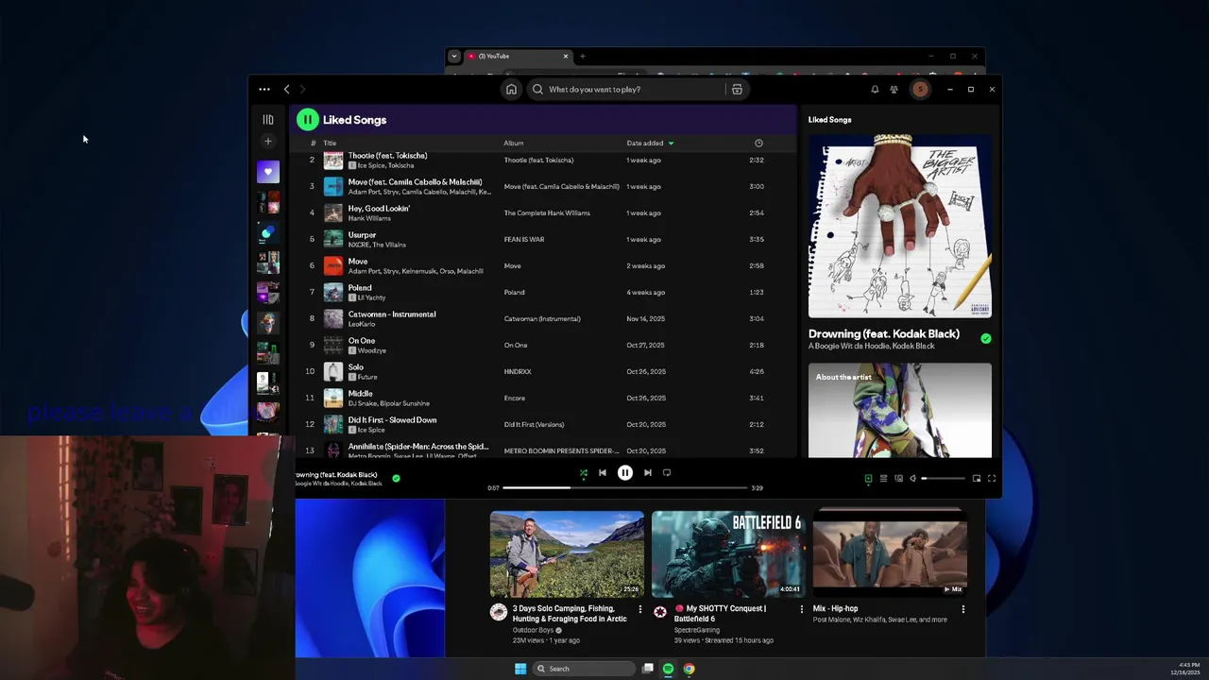The width and height of the screenshot is (1209, 680).
Task: Toggle green checkmark beside Drowning title
Action: pos(986,338)
